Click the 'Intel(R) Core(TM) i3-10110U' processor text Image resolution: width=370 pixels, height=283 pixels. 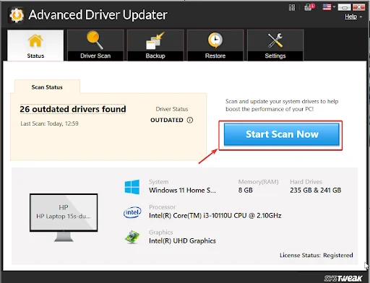(x=215, y=216)
